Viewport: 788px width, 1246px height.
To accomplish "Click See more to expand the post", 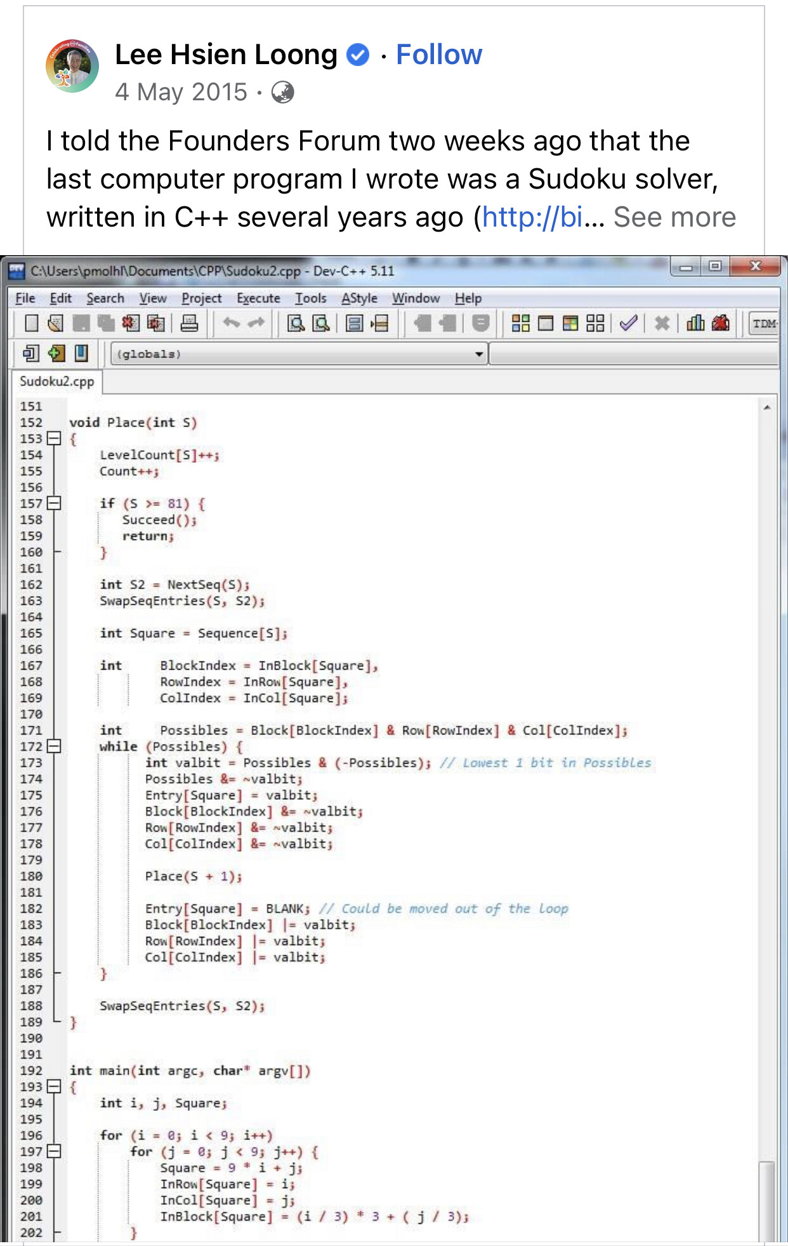I will coord(674,217).
